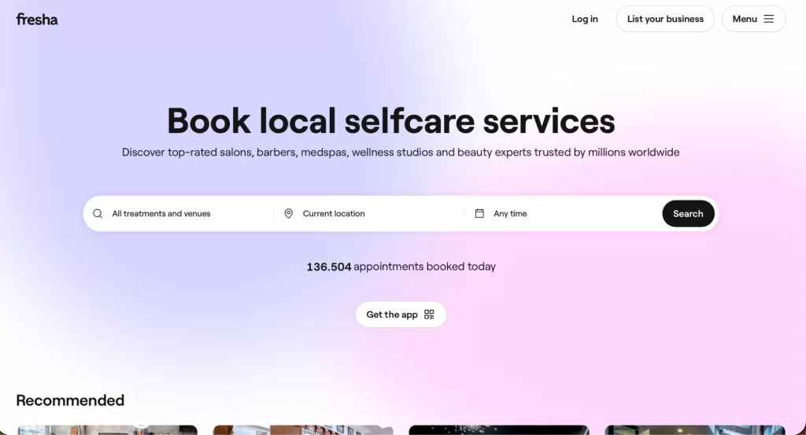
Task: Click the Log in link
Action: click(x=585, y=19)
